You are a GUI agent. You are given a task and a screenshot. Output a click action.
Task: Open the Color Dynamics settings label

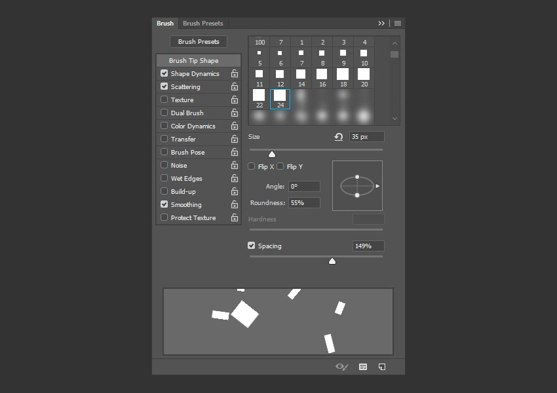coord(193,126)
